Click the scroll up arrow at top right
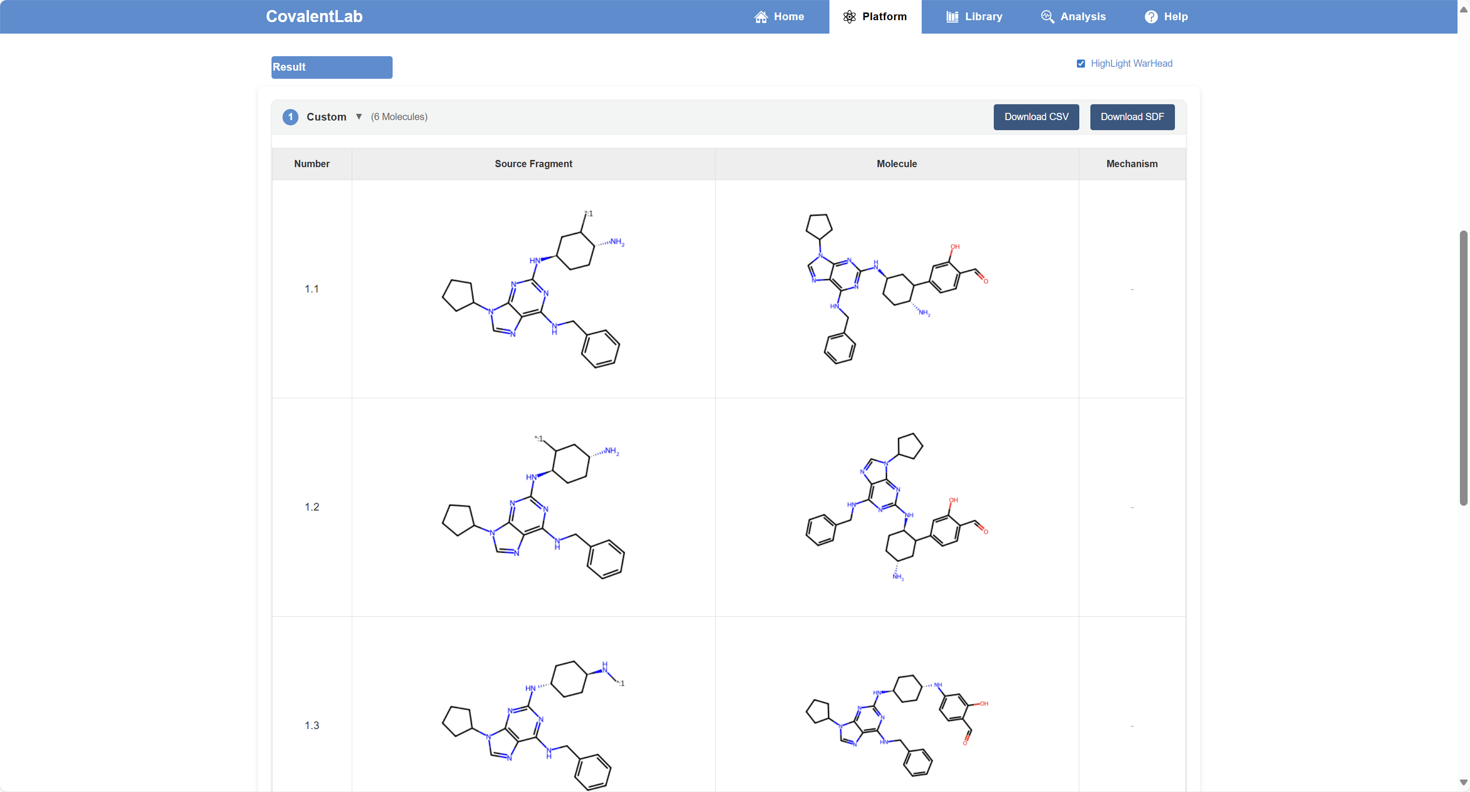1470x792 pixels. pos(1463,9)
